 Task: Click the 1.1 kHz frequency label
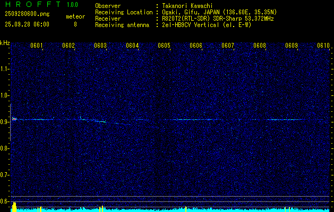[4, 69]
